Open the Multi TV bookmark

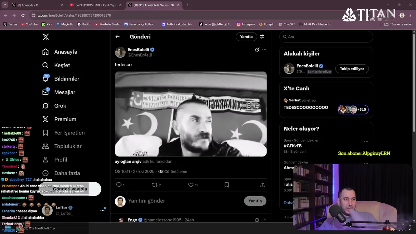[316, 24]
